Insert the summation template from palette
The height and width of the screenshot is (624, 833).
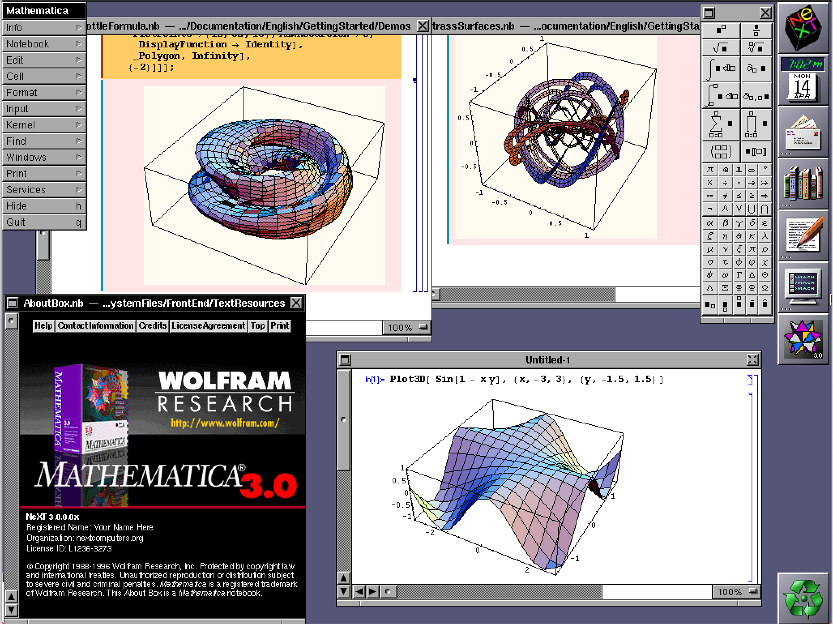tap(720, 124)
